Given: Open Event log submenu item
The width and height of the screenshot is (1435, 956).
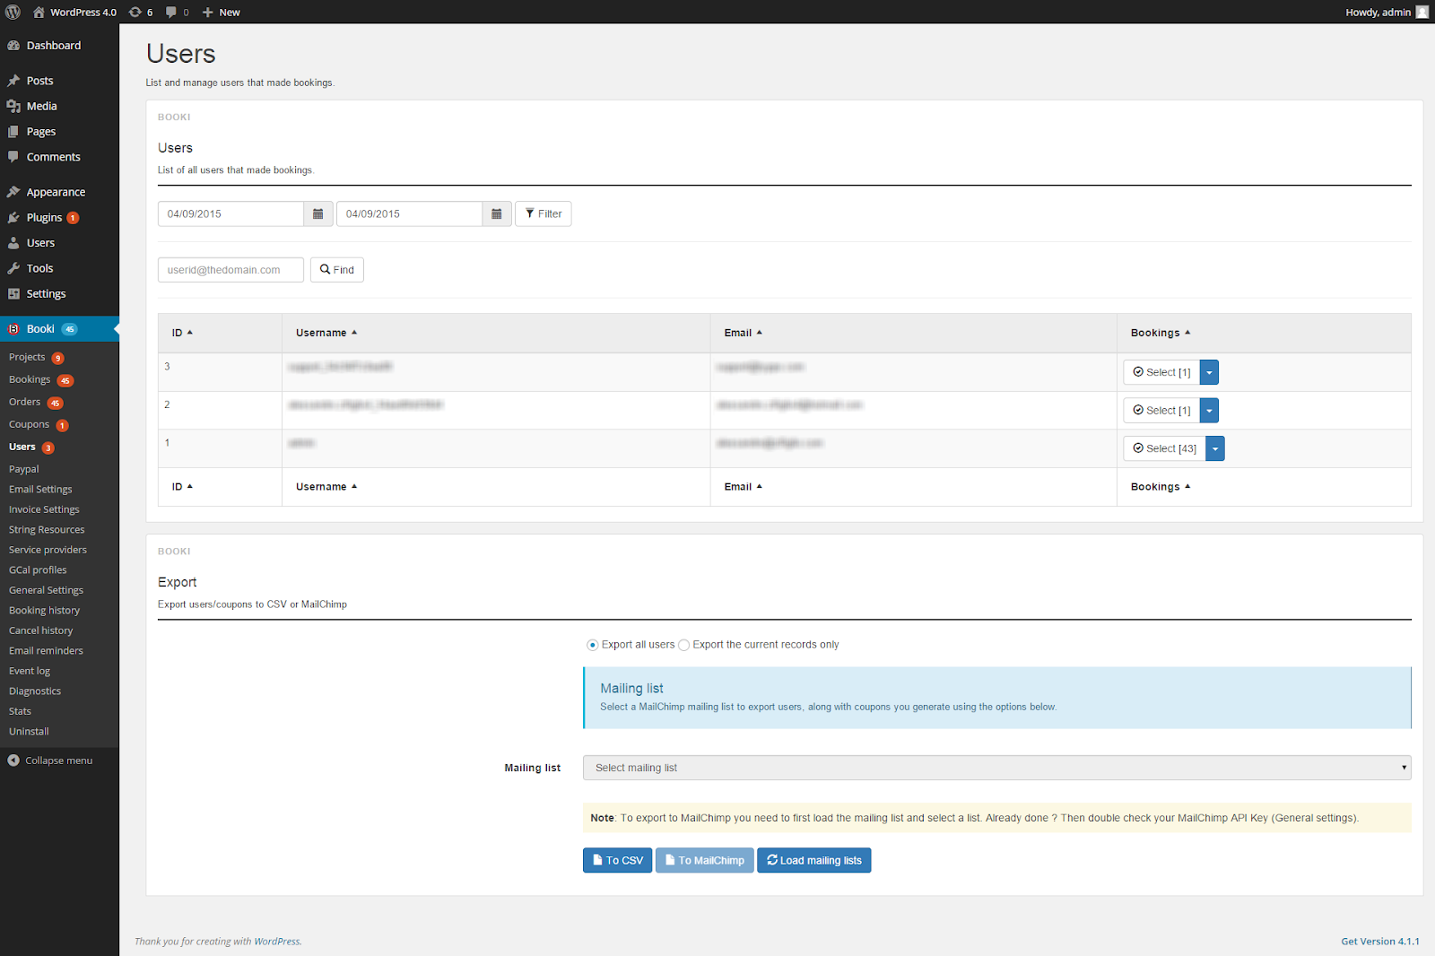Looking at the screenshot, I should pos(30,671).
